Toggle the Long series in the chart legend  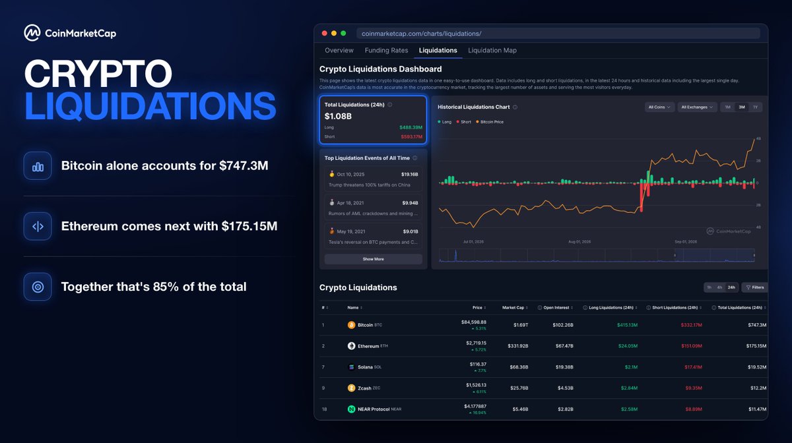(x=445, y=122)
